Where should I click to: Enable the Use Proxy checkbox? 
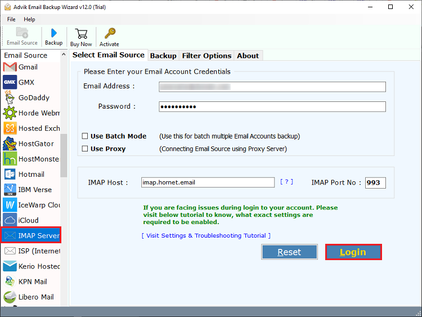[x=85, y=149]
